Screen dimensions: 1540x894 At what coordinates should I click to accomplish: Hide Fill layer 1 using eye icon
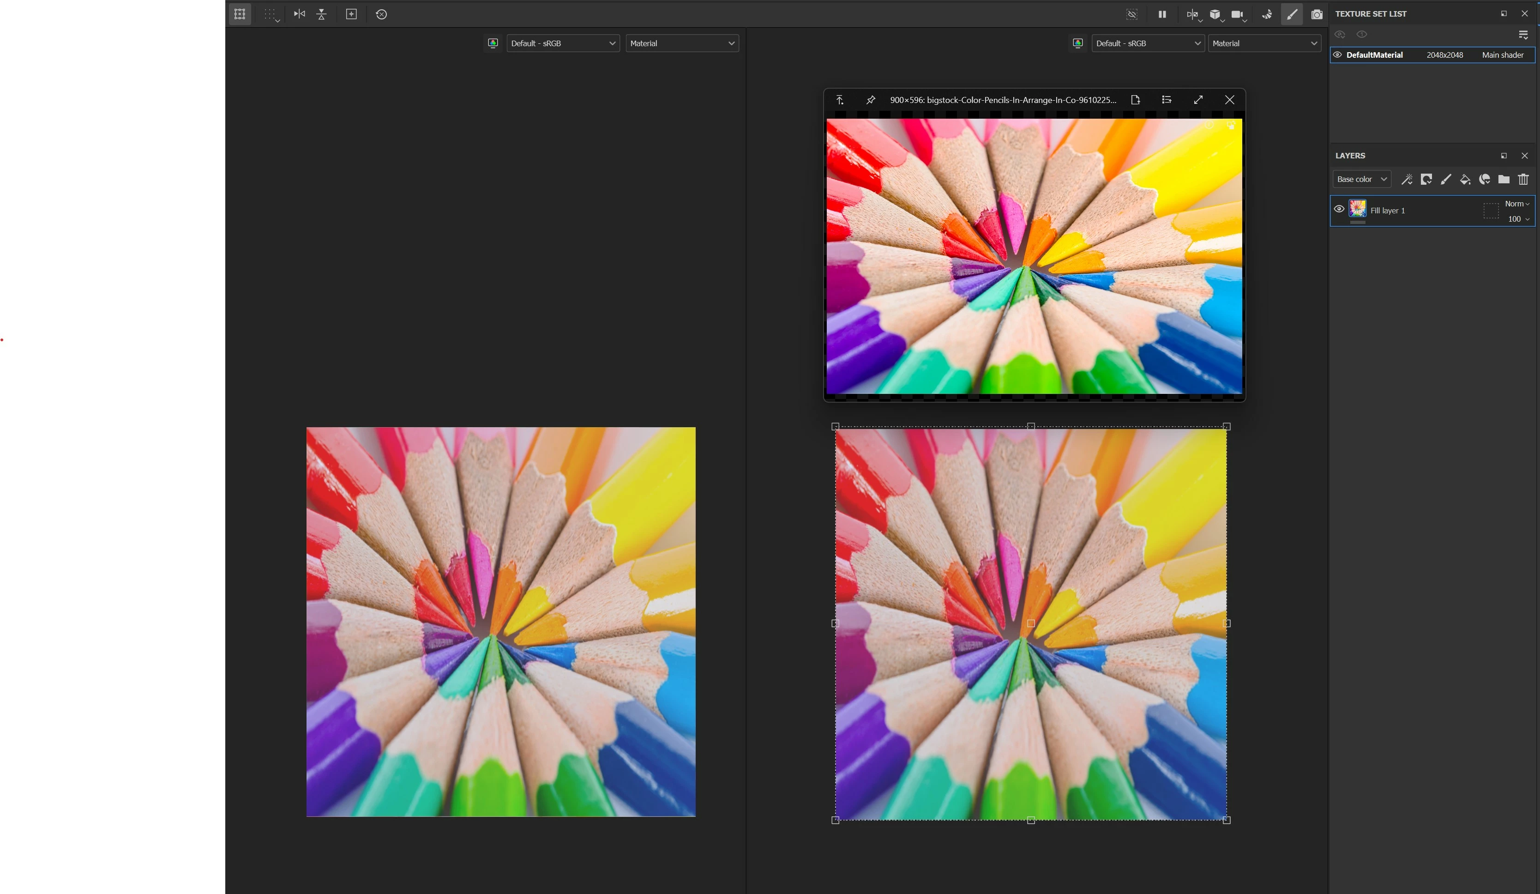pos(1339,209)
